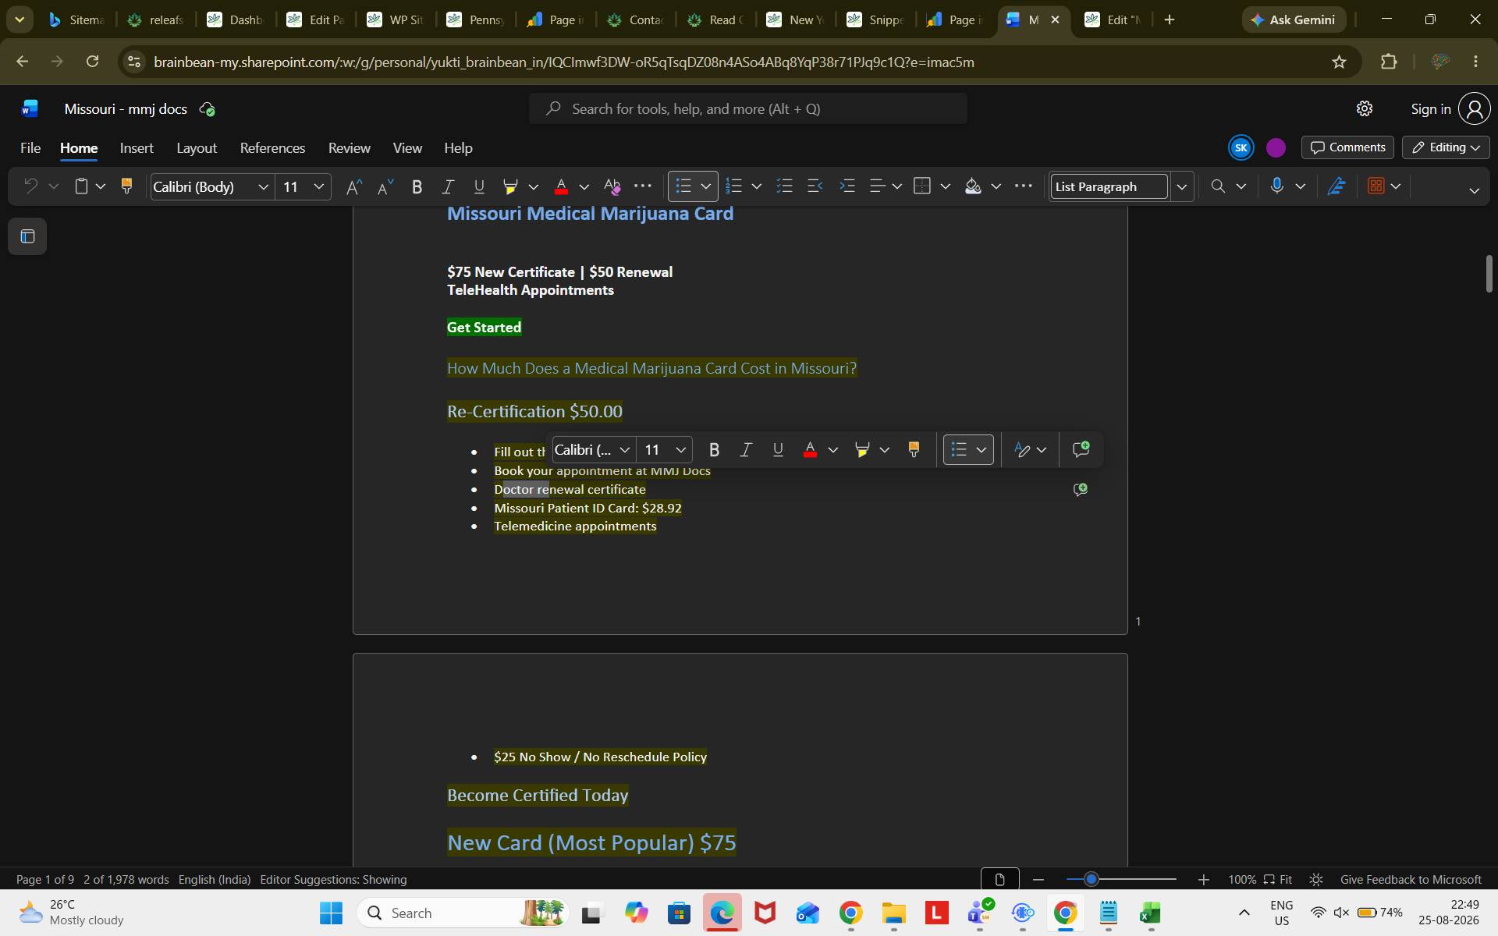Click the Increase Indent icon
The height and width of the screenshot is (936, 1498).
(x=847, y=186)
